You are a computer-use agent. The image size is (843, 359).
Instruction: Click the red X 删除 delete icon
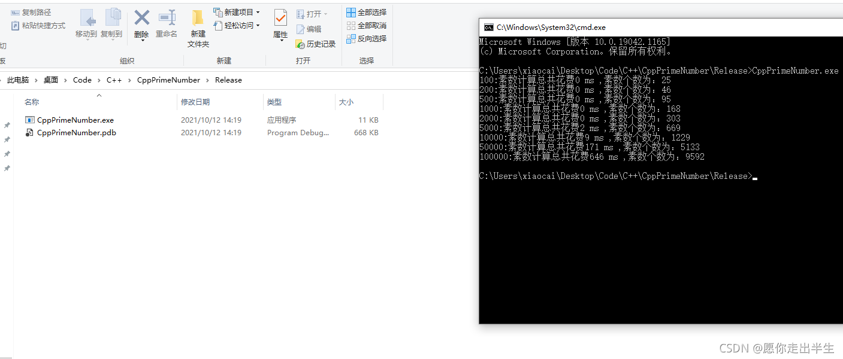(x=141, y=17)
